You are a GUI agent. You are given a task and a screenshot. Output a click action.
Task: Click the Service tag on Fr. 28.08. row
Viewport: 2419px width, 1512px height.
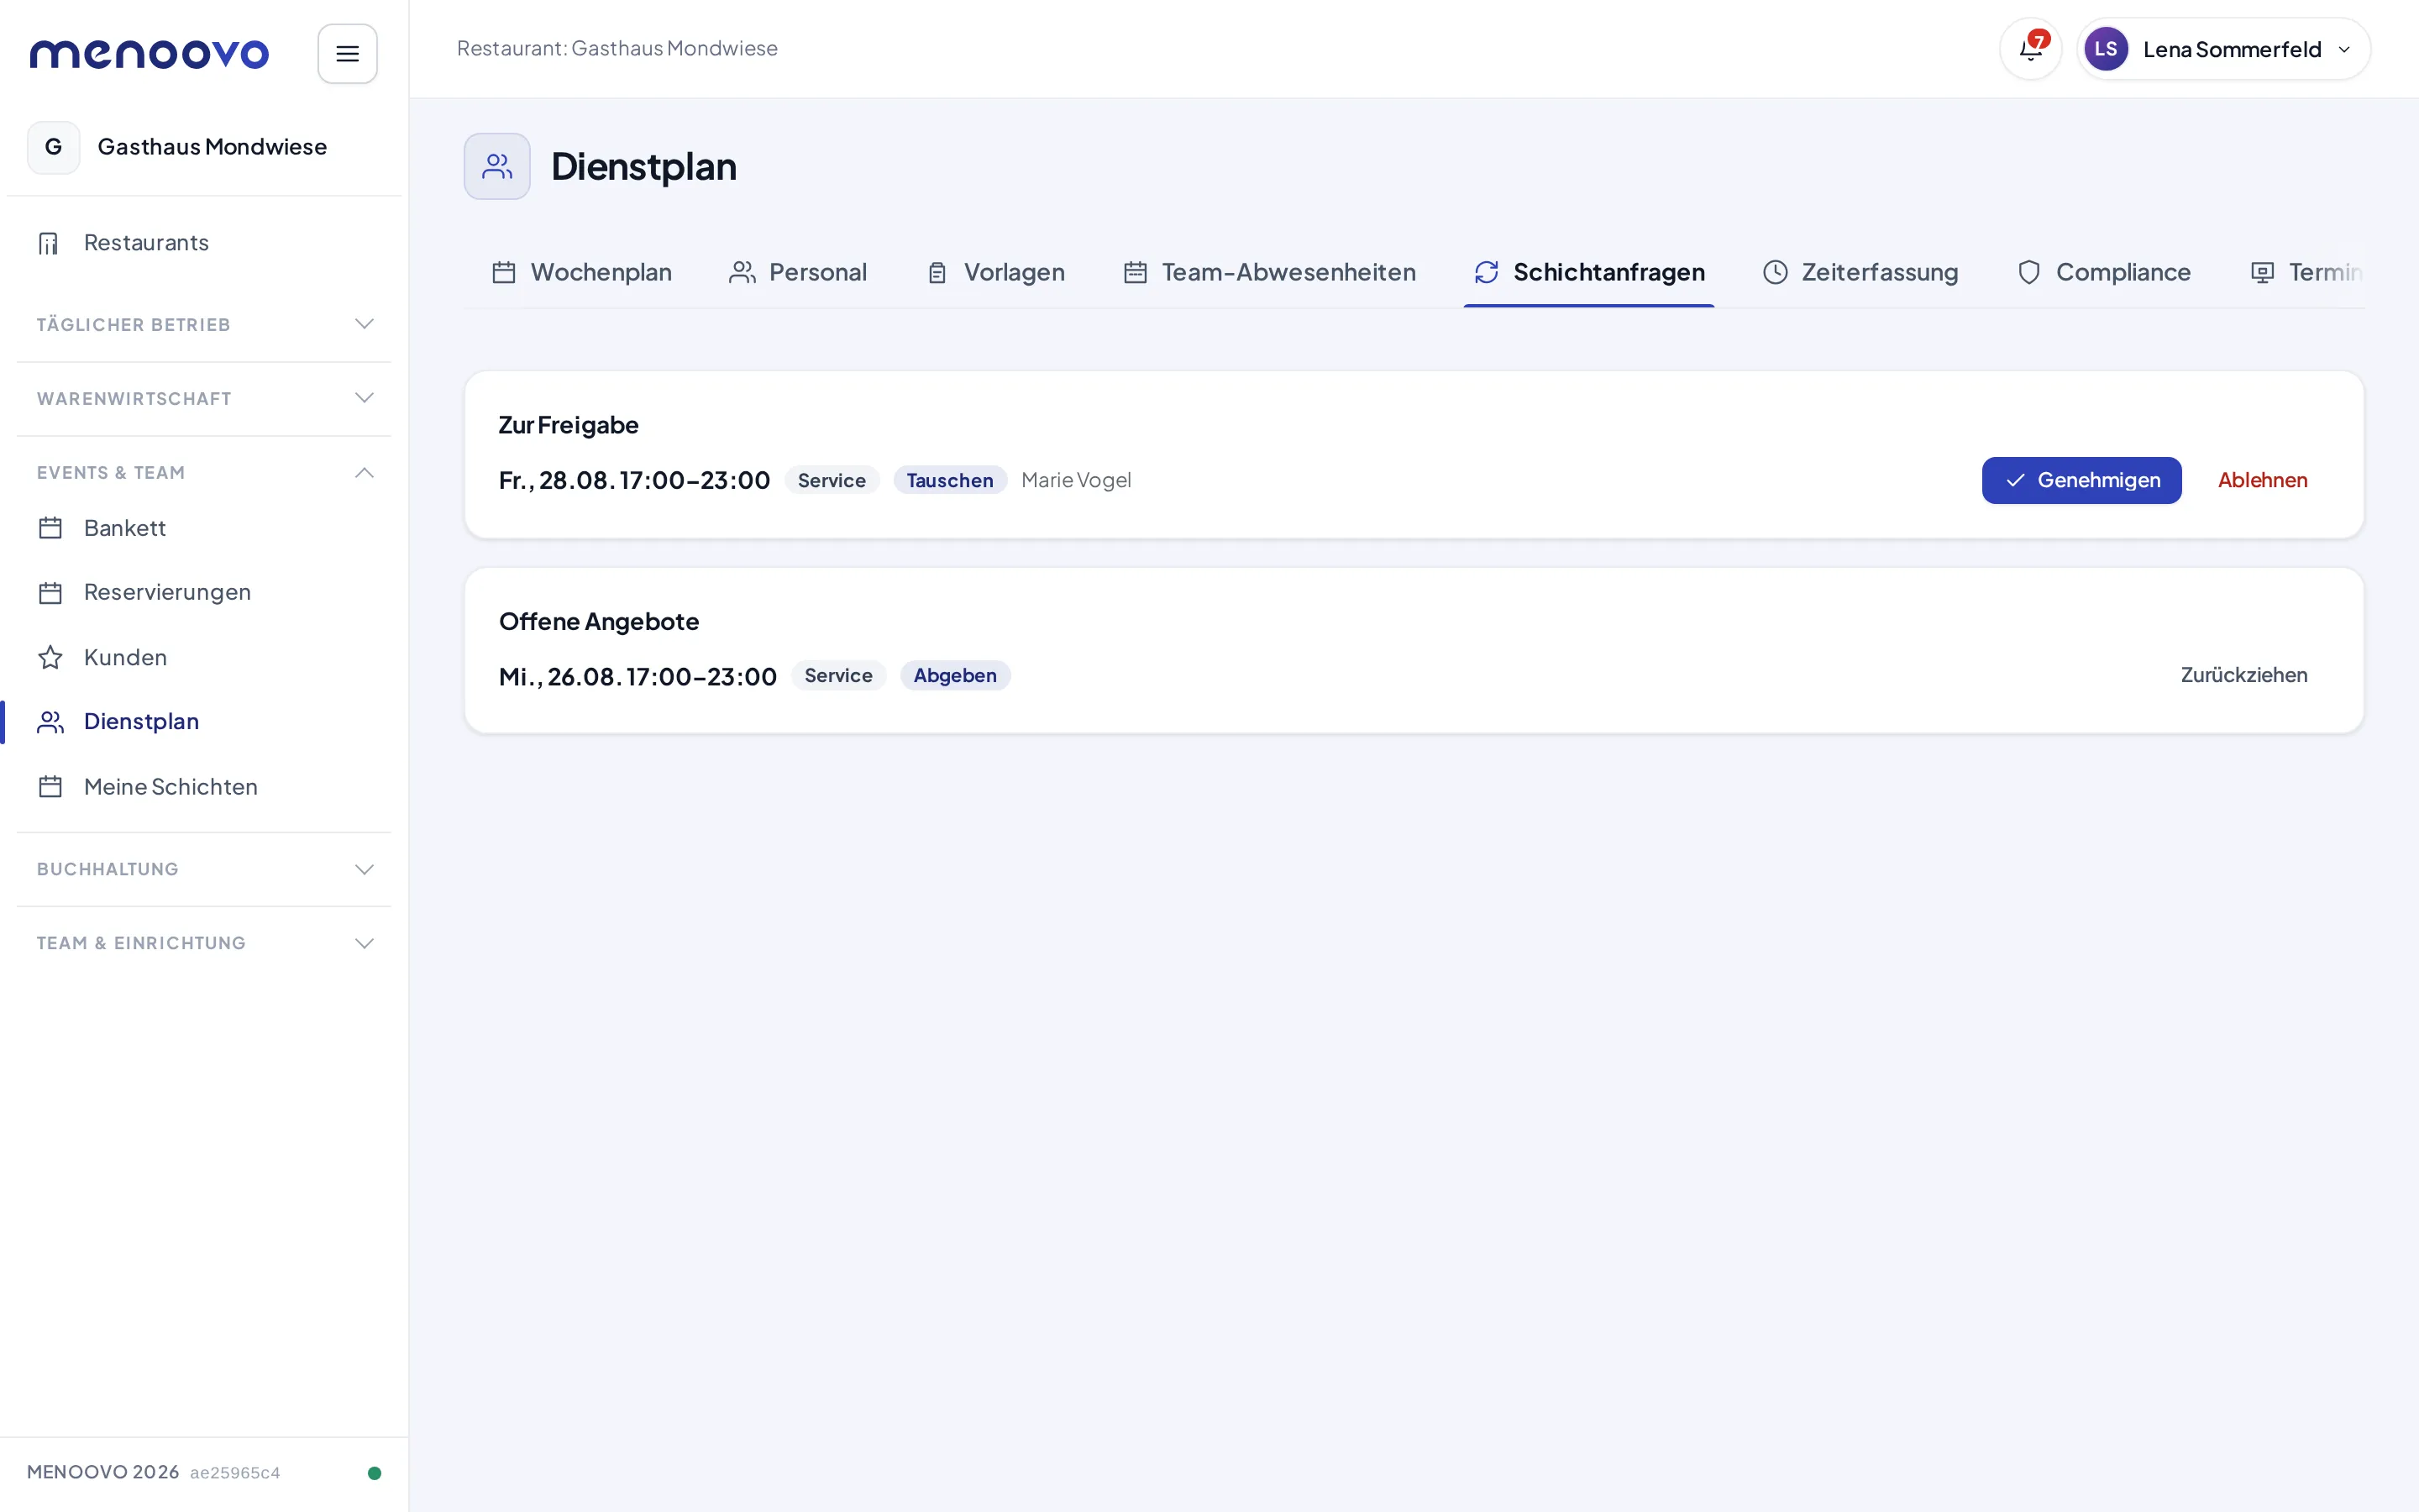(x=831, y=480)
